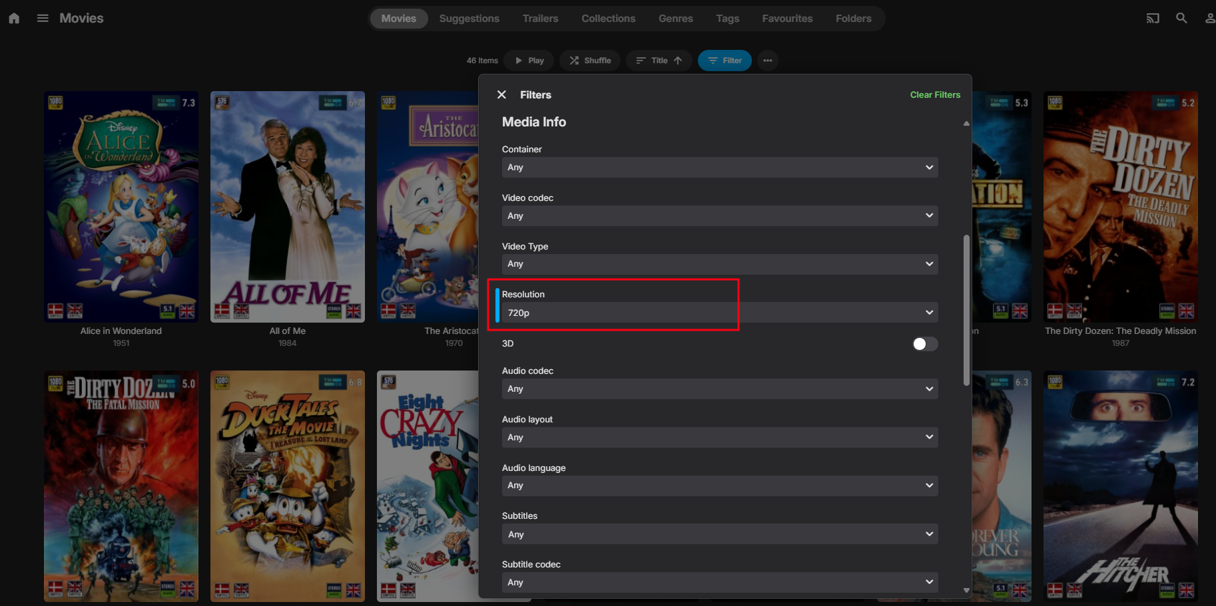Open the Collections tab
Image resolution: width=1216 pixels, height=606 pixels.
coord(608,19)
